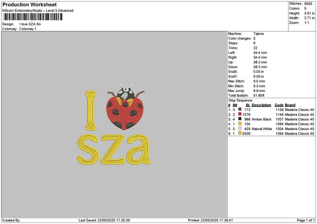Click the Code column header
Screen dimensions: 317x224
point(279,105)
